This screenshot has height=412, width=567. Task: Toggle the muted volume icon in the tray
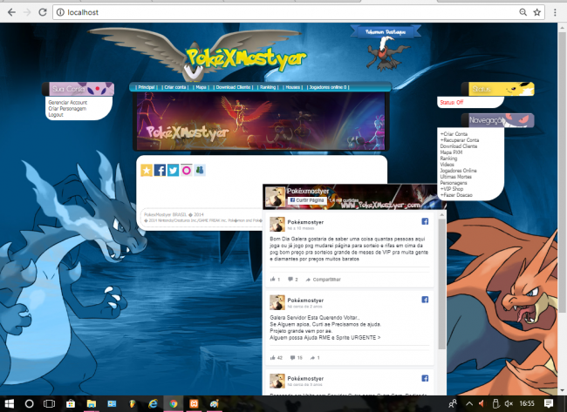tap(509, 403)
